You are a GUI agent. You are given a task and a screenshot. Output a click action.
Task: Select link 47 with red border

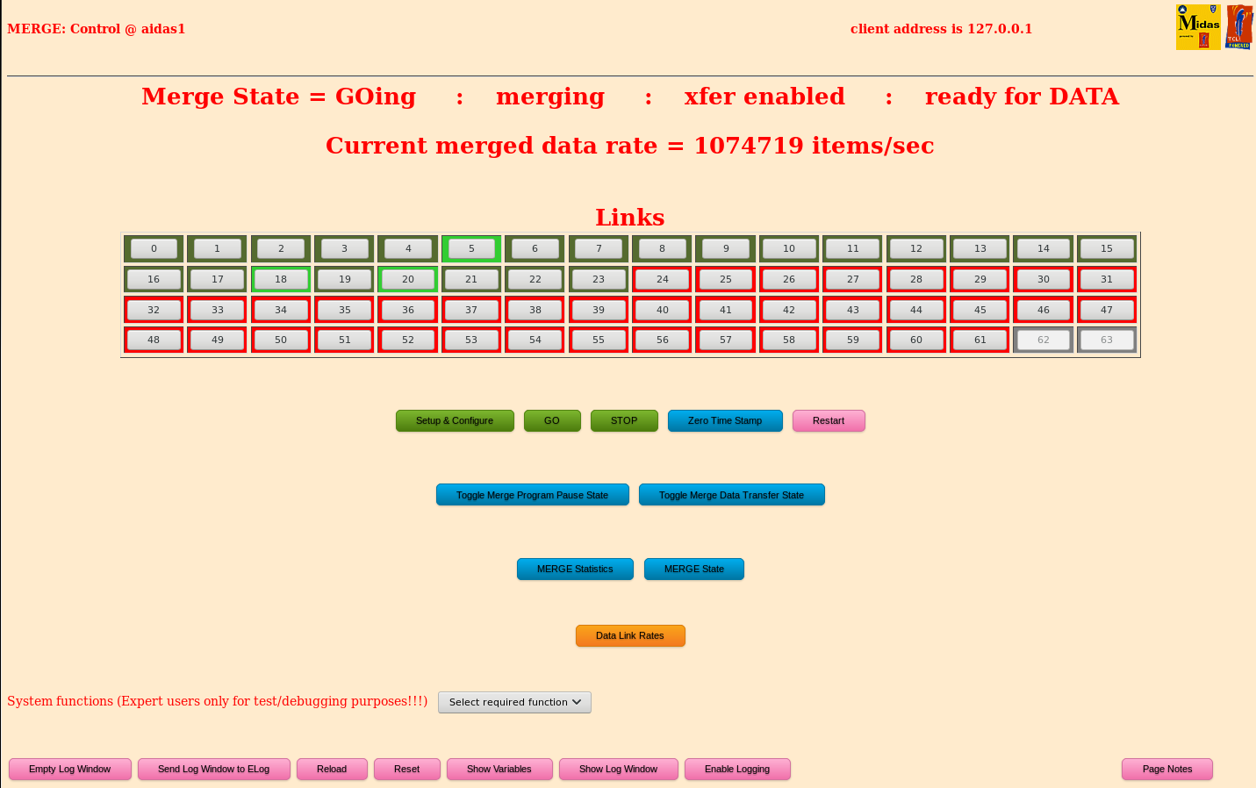tap(1107, 311)
